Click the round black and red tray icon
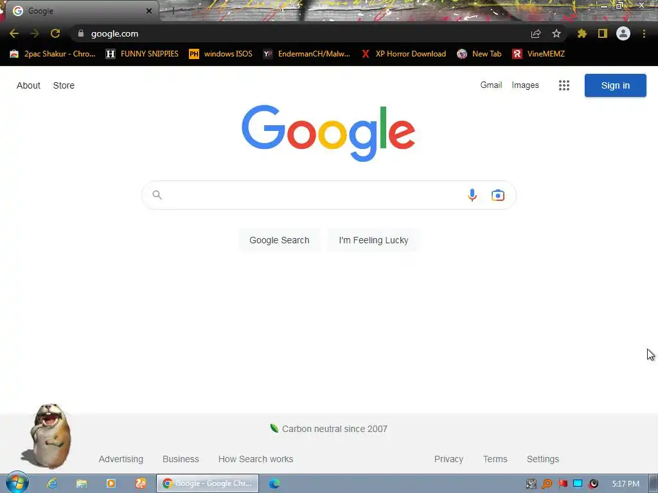This screenshot has height=493, width=658. [x=593, y=484]
